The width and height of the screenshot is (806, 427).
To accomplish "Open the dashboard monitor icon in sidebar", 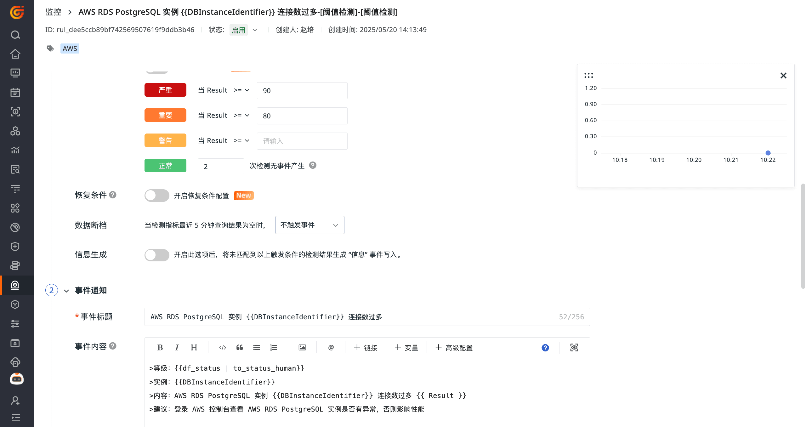I will point(15,73).
